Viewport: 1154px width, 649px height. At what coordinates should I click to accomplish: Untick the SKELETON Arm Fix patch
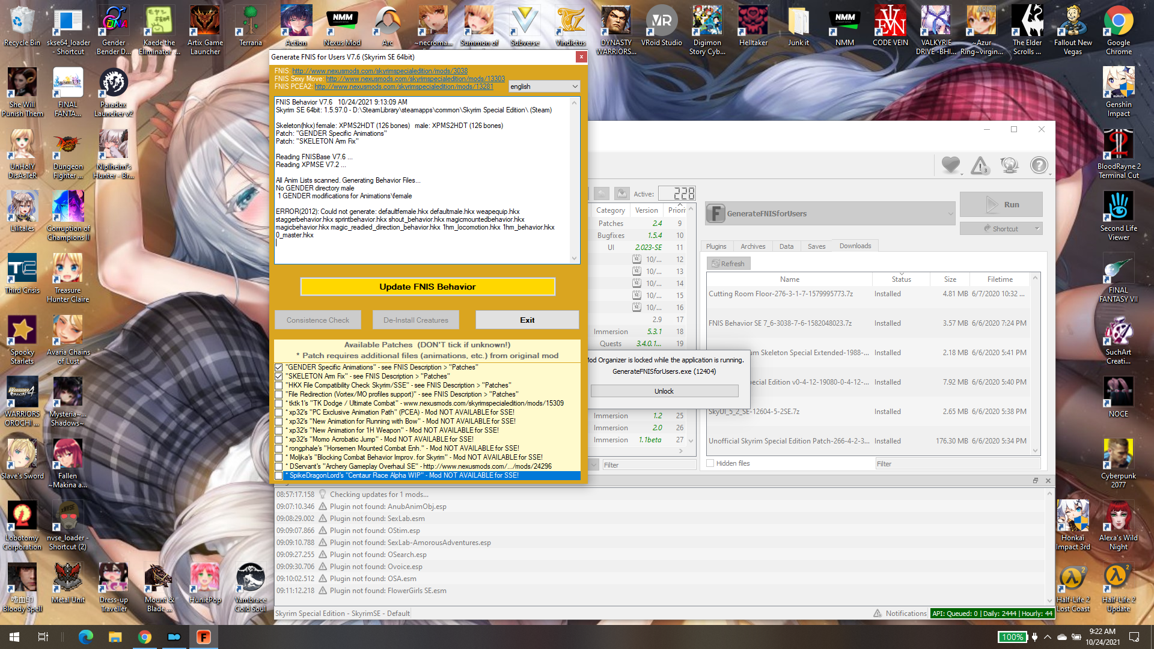click(x=279, y=376)
